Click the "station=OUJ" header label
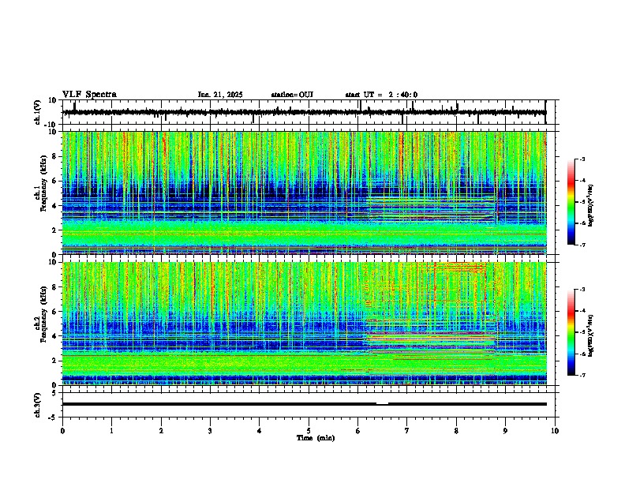The width and height of the screenshot is (625, 483). (292, 95)
